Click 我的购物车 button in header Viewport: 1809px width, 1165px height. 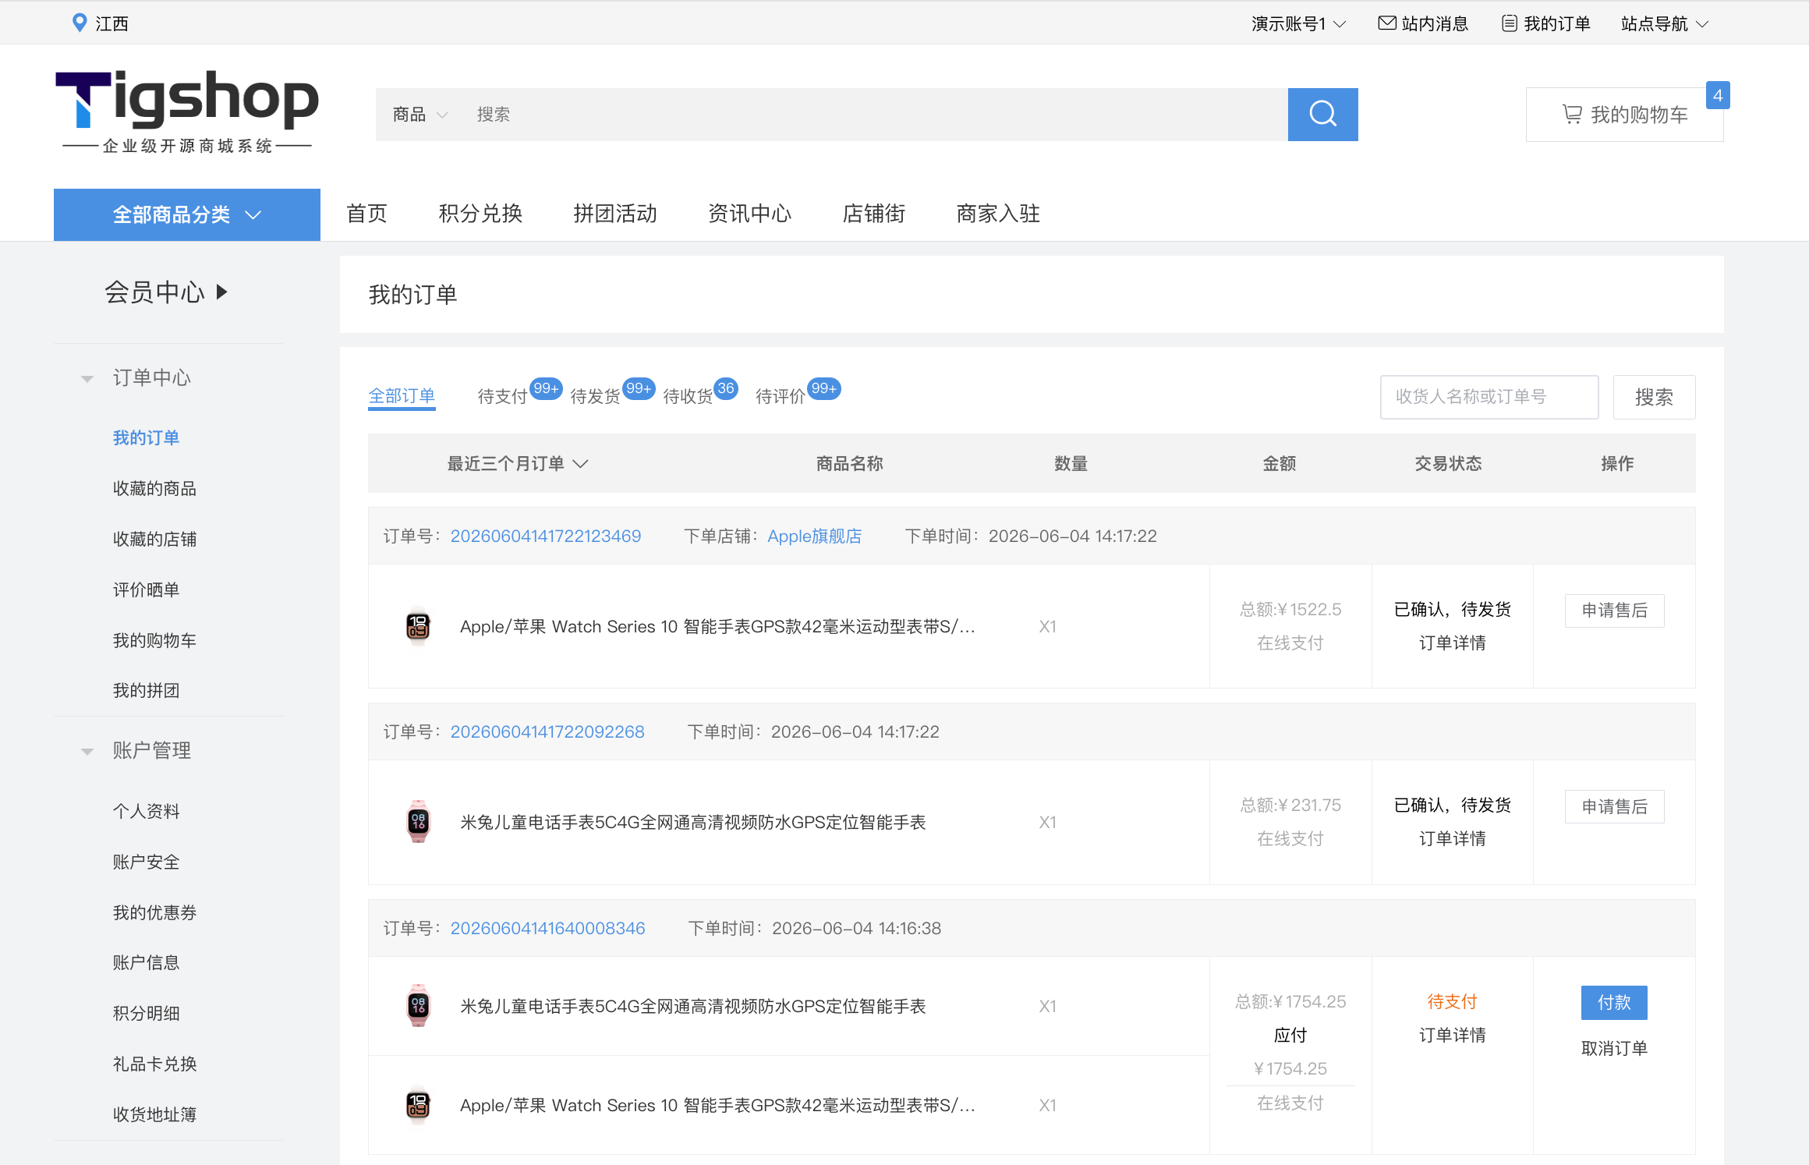[x=1625, y=115]
